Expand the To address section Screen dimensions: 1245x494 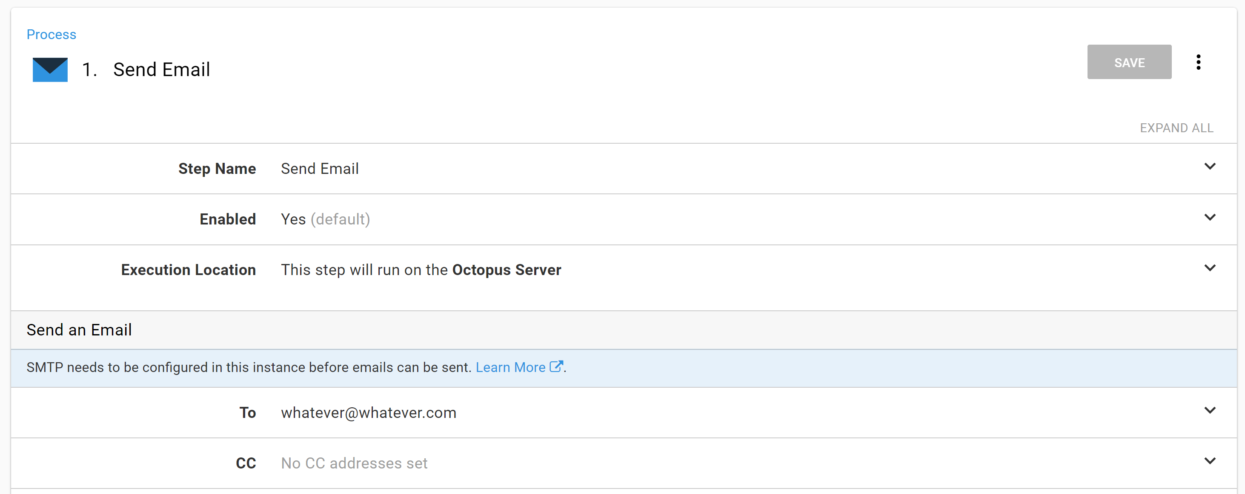(1210, 410)
